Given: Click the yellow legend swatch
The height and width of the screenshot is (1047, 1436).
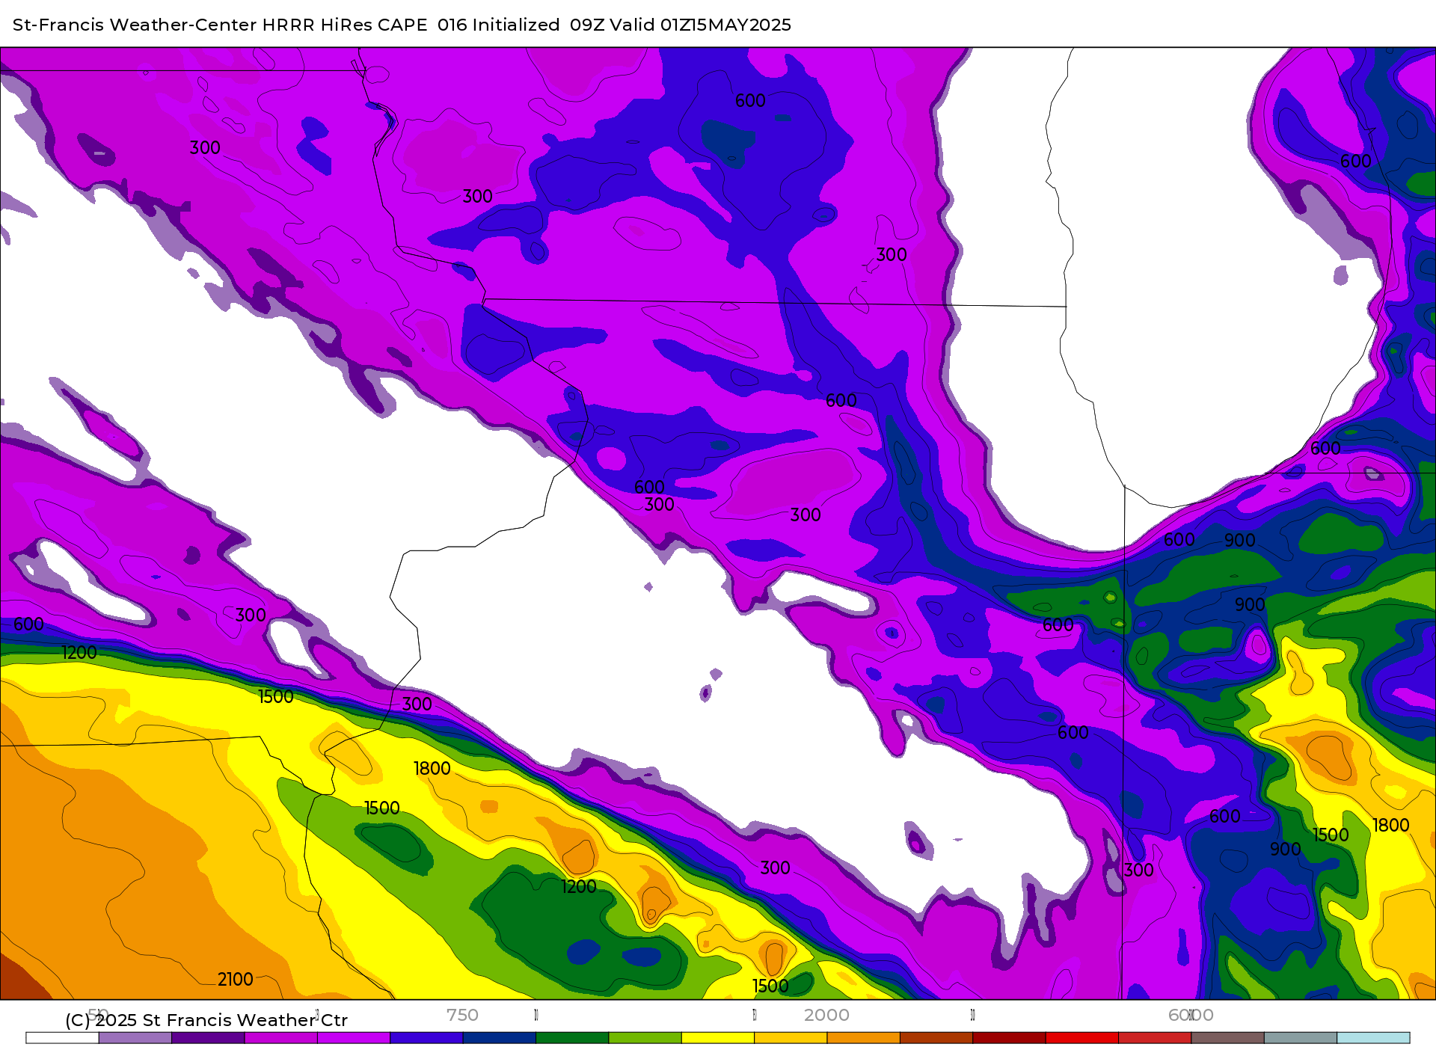Looking at the screenshot, I should click(718, 1038).
